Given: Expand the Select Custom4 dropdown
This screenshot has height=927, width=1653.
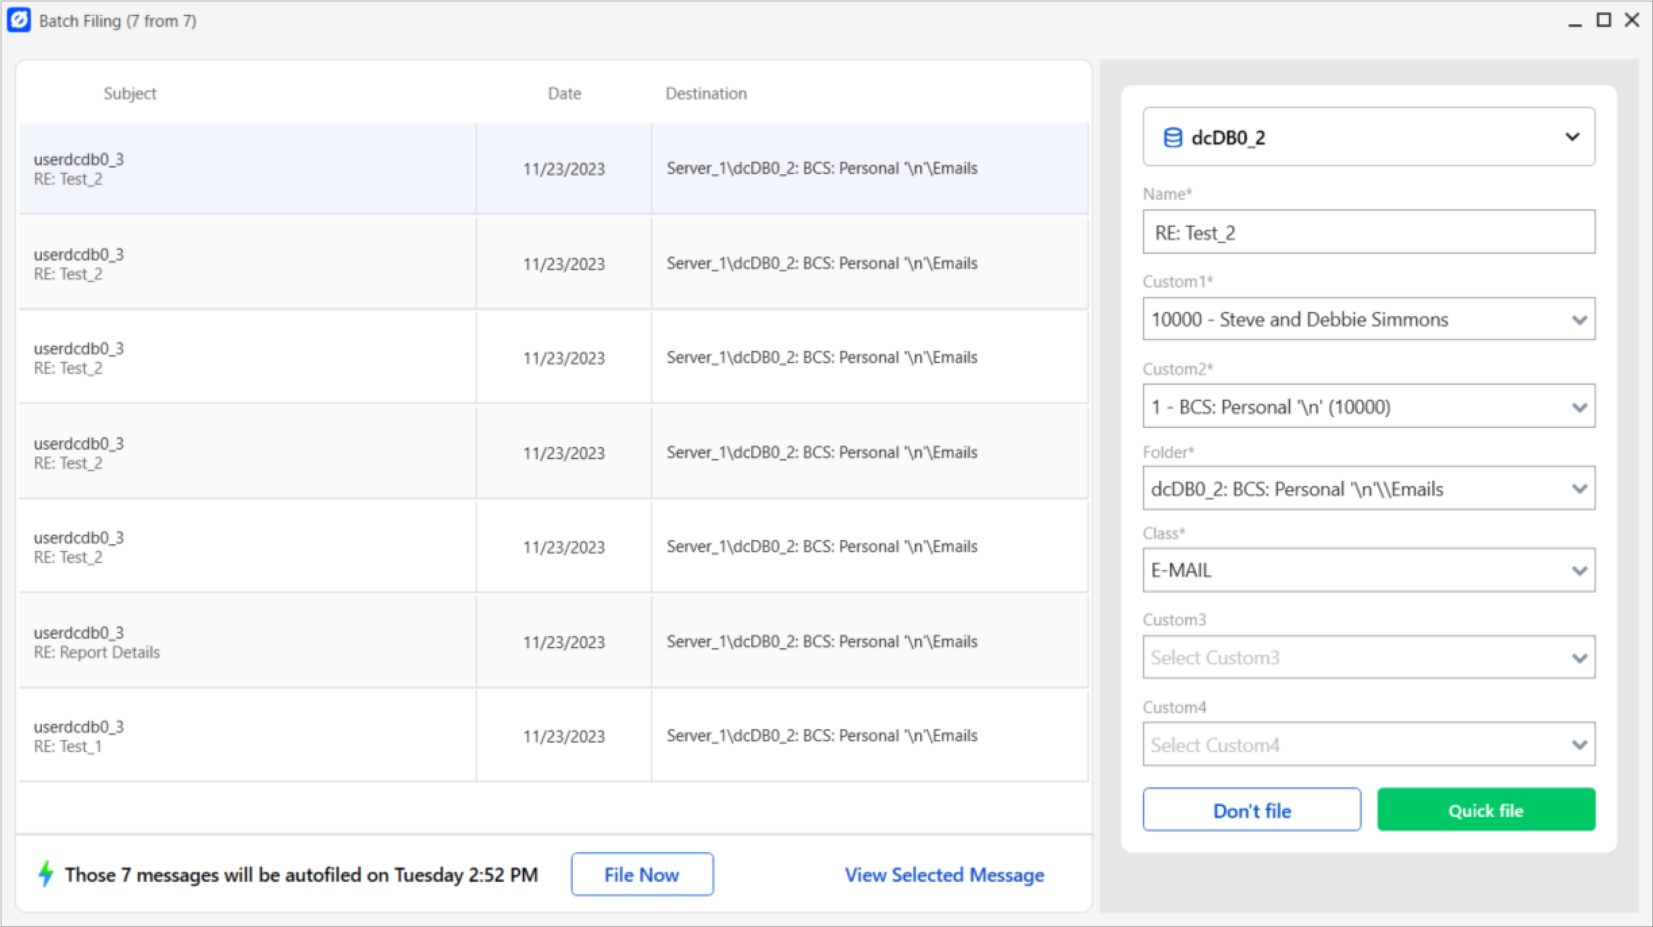Looking at the screenshot, I should click(1580, 745).
